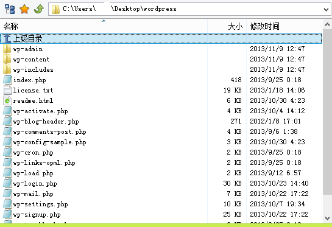Image resolution: width=332 pixels, height=227 pixels.
Task: Select the wp-signup.php file name
Action: coord(37,215)
